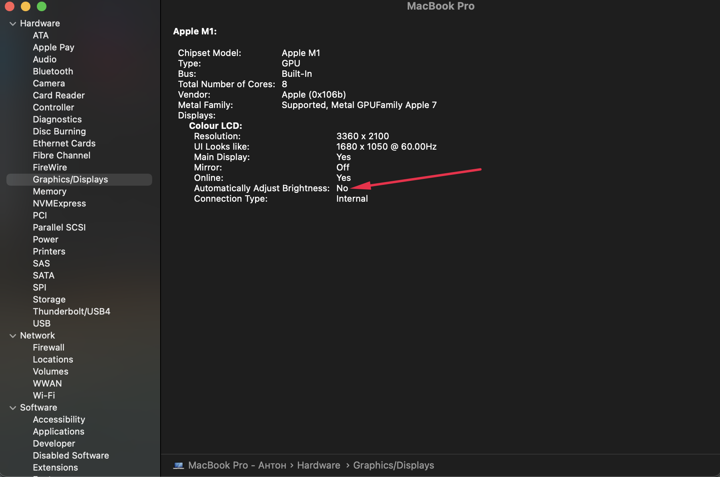
Task: Select ATA in the sidebar
Action: [41, 35]
